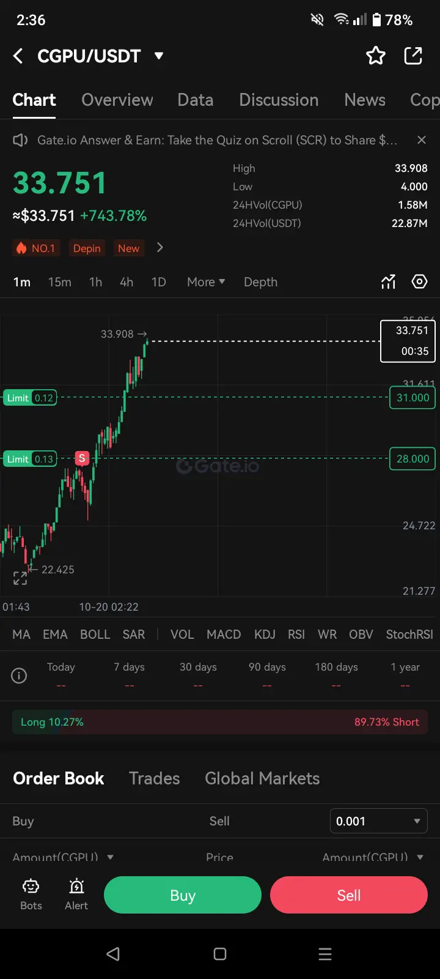The height and width of the screenshot is (979, 440).
Task: Go back using the top arrow
Action: pos(18,56)
